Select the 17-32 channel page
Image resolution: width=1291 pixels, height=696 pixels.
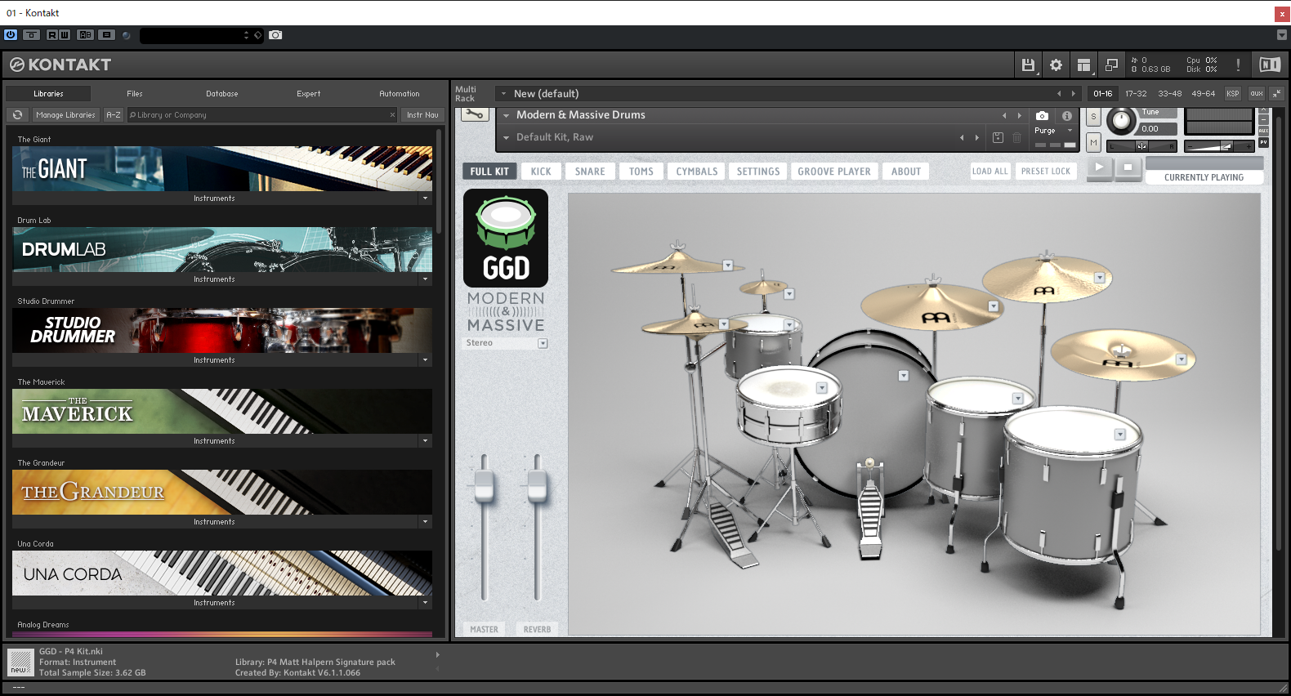(x=1136, y=94)
